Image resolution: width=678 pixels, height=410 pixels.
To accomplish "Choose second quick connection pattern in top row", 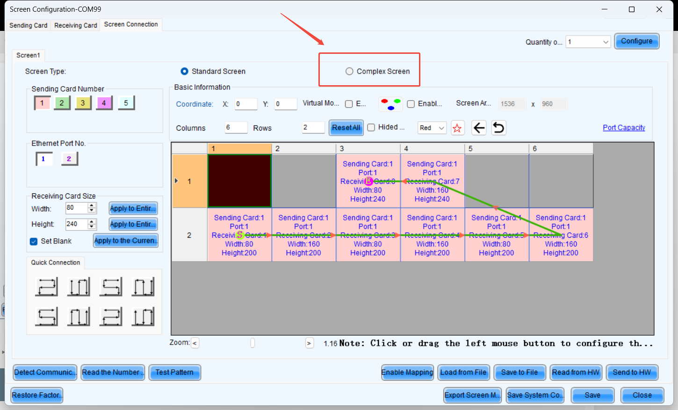I will coord(79,287).
